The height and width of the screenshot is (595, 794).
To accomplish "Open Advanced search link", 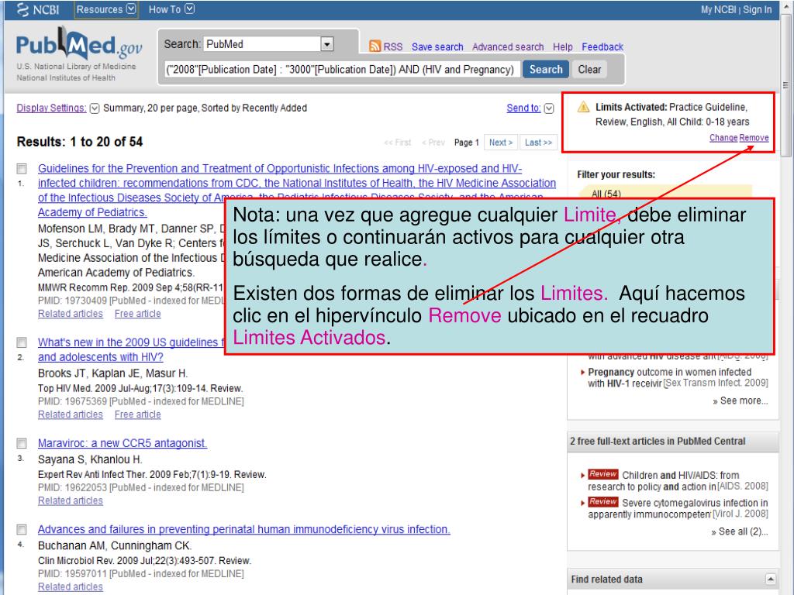I will (508, 46).
